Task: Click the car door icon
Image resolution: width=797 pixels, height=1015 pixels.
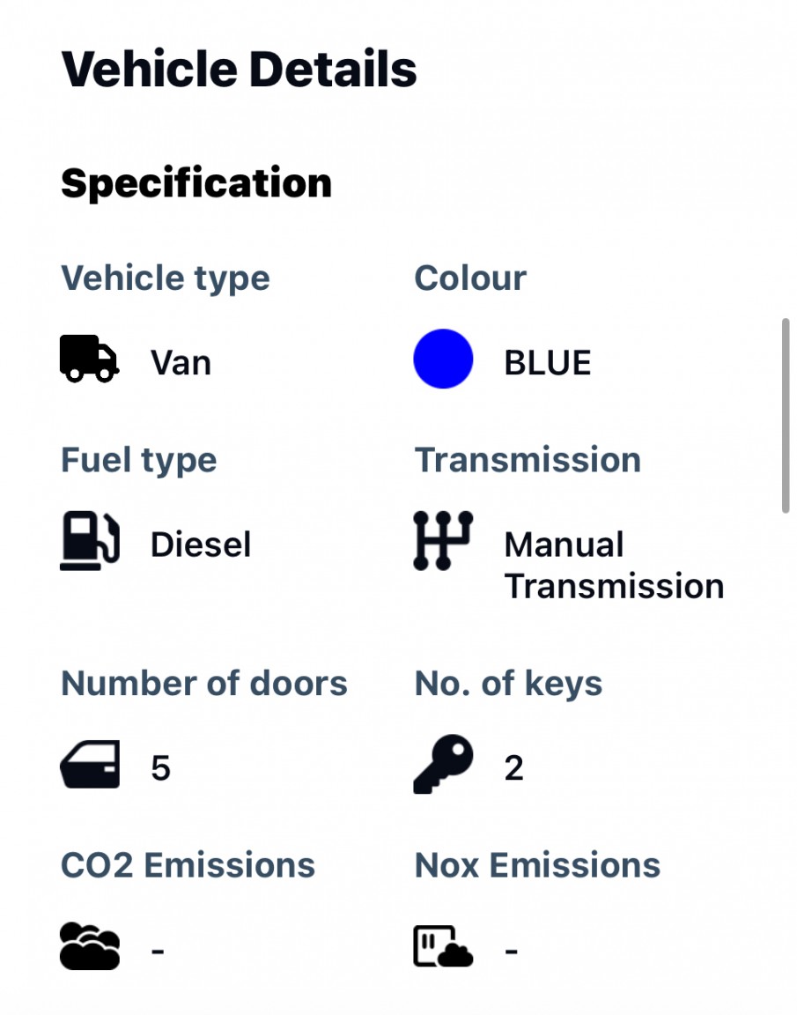Action: tap(89, 763)
